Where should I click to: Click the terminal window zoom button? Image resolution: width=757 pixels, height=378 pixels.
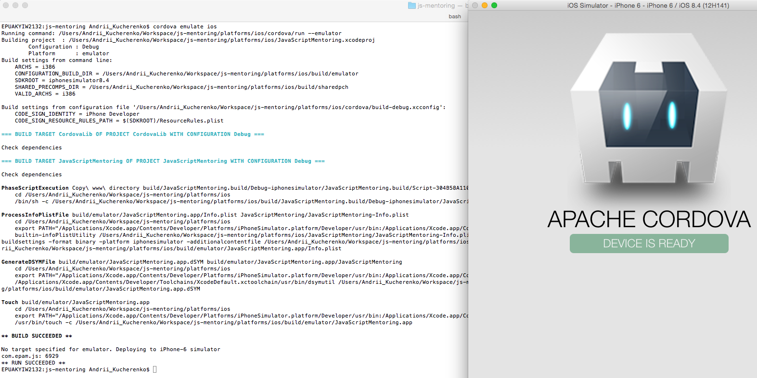pos(25,5)
